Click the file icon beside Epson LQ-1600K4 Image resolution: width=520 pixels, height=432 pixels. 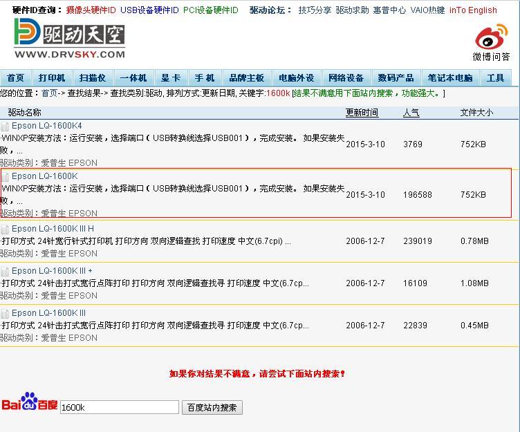pos(5,126)
